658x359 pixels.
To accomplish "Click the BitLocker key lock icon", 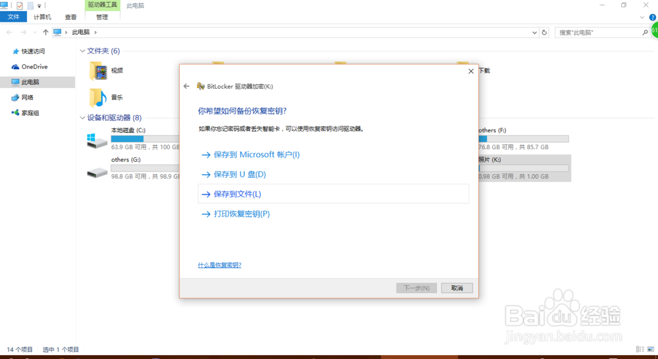I will [201, 86].
